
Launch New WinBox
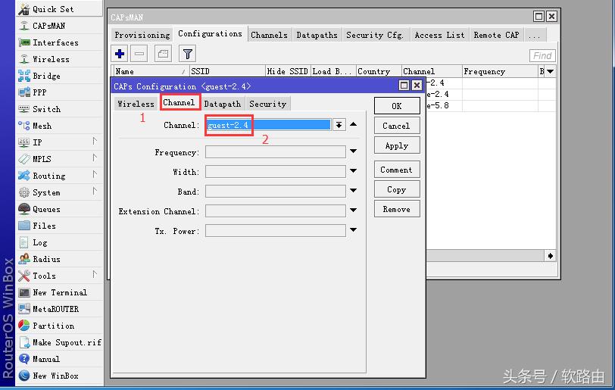pyautogui.click(x=59, y=376)
